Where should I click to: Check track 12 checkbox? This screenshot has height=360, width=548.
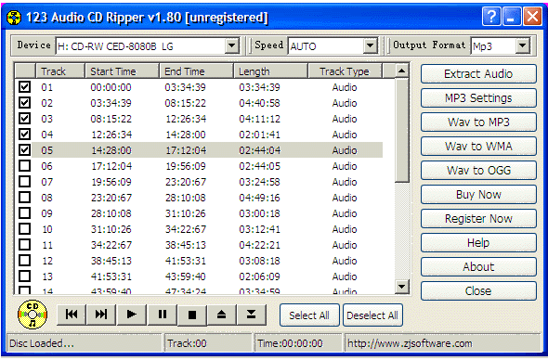click(24, 261)
